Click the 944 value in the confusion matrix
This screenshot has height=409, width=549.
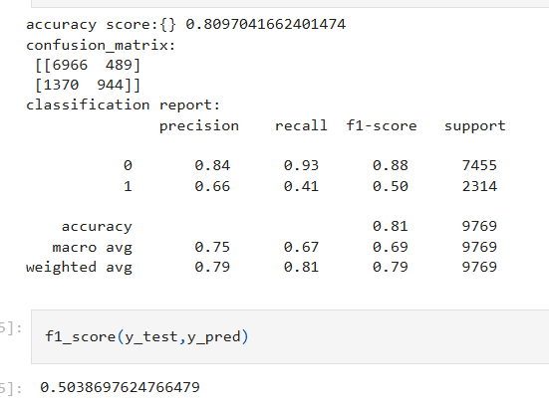(110, 85)
